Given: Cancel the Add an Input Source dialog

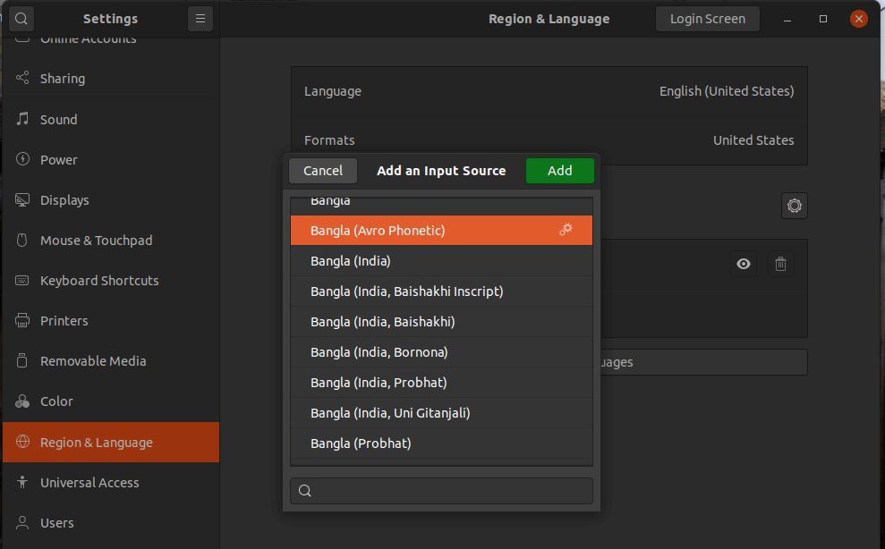Looking at the screenshot, I should pyautogui.click(x=323, y=171).
